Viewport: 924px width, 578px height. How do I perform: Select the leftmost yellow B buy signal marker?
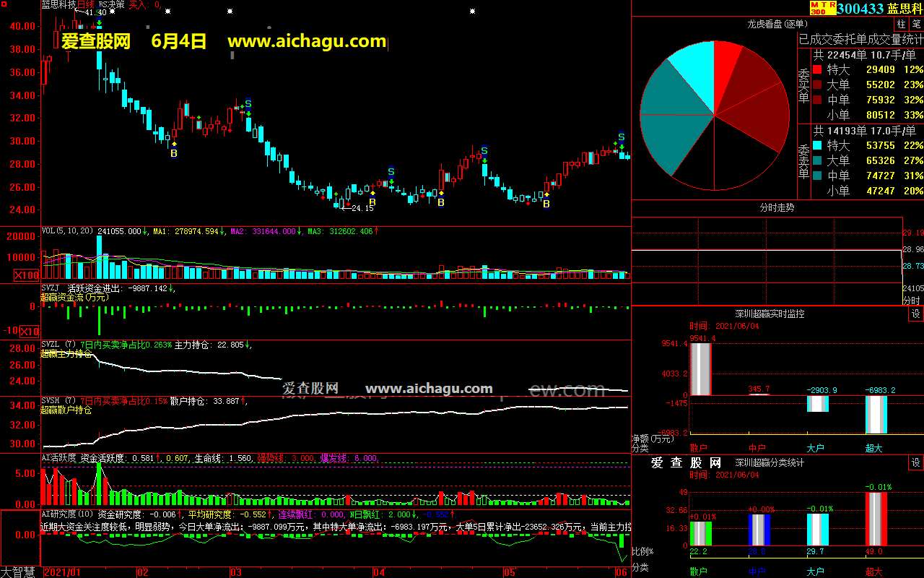pos(173,153)
